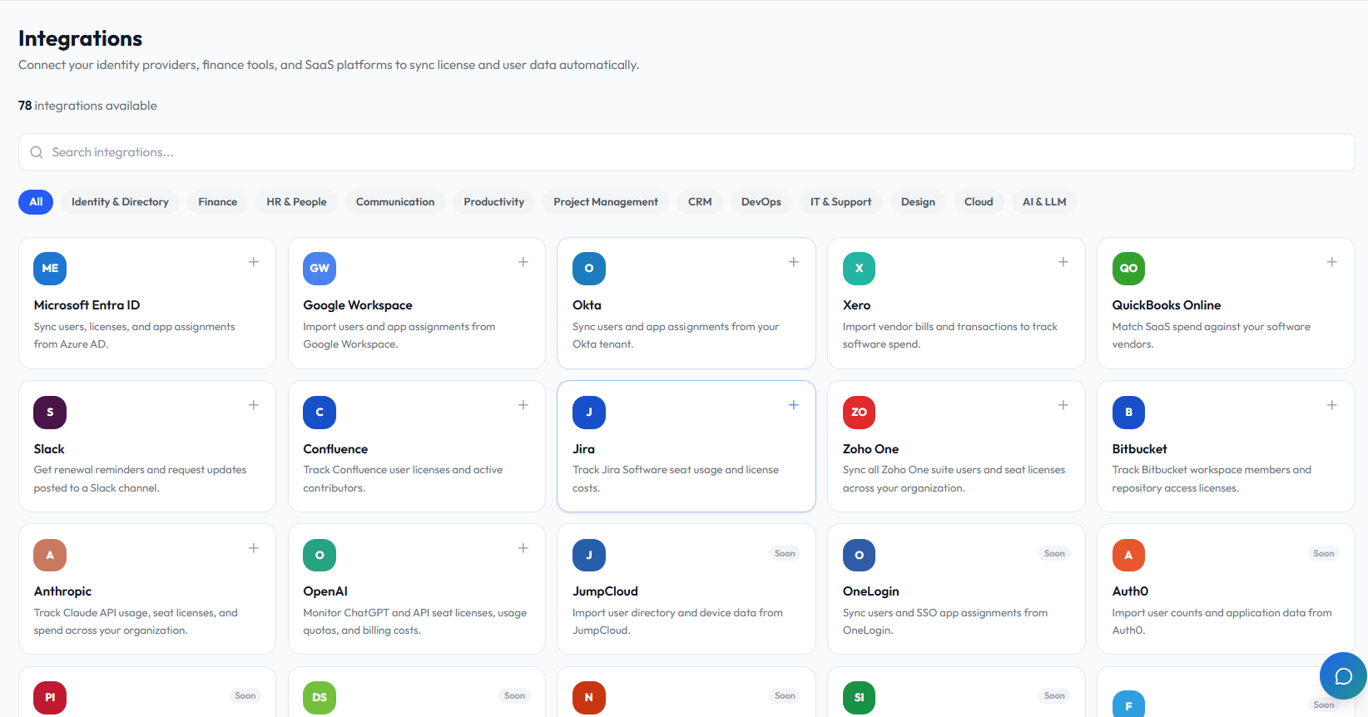Image resolution: width=1368 pixels, height=717 pixels.
Task: Open the Google Workspace card title
Action: (358, 305)
